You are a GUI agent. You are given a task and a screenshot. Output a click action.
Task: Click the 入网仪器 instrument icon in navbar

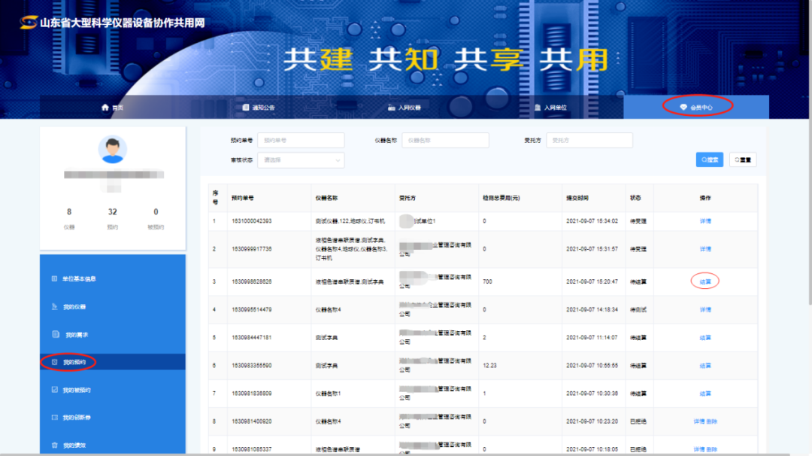click(x=392, y=108)
